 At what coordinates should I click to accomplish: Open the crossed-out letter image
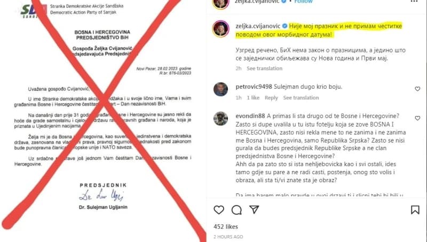click(x=103, y=121)
